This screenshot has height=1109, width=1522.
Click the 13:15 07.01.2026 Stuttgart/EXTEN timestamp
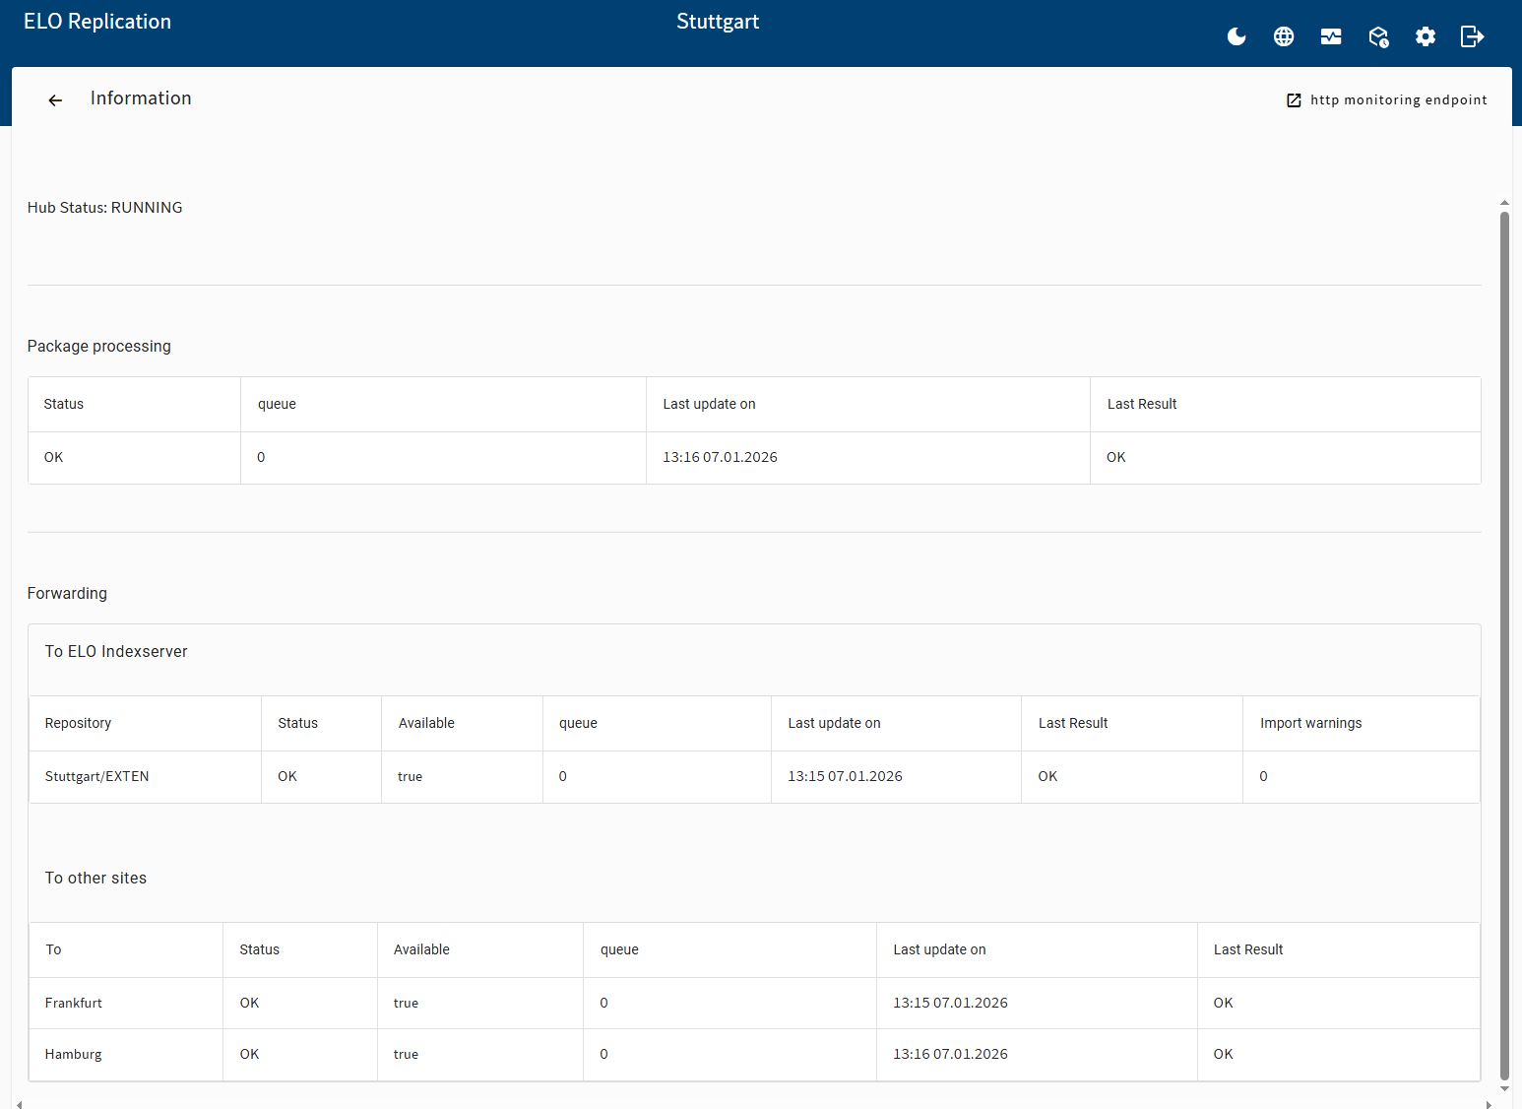pyautogui.click(x=845, y=777)
